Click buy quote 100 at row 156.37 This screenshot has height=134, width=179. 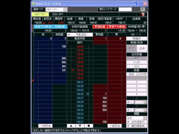click(x=104, y=98)
